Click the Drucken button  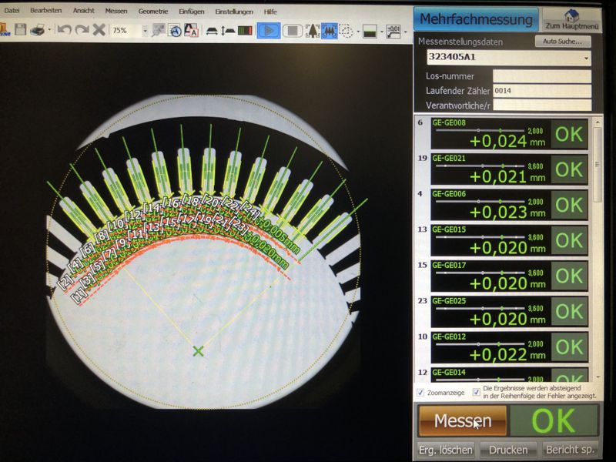click(x=508, y=450)
